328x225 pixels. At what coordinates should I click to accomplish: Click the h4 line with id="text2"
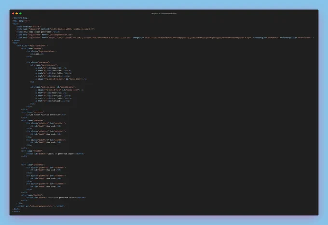pos(46,134)
